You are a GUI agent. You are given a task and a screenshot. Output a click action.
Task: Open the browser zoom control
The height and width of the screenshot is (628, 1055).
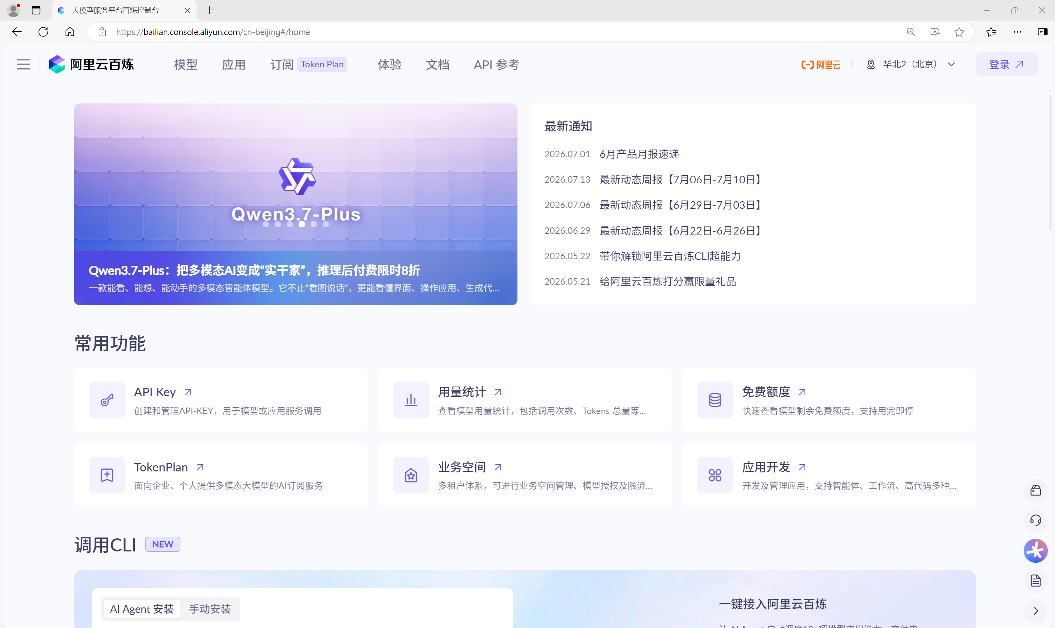911,32
